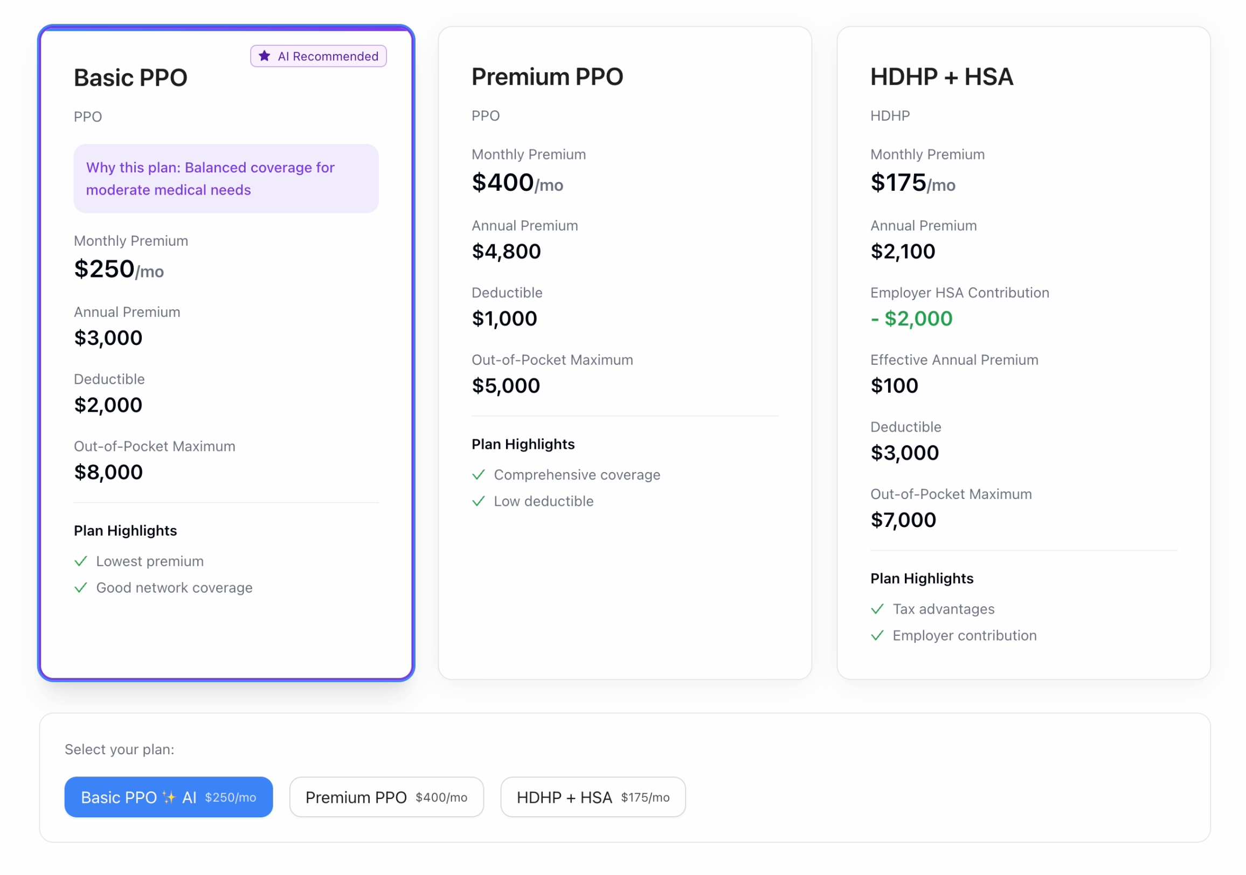This screenshot has width=1246, height=875.
Task: Click checkmark icon beside Low deductible
Action: pyautogui.click(x=479, y=502)
